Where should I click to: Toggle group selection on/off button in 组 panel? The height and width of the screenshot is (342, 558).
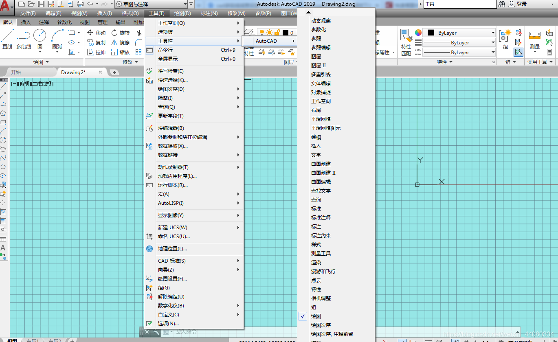518,52
